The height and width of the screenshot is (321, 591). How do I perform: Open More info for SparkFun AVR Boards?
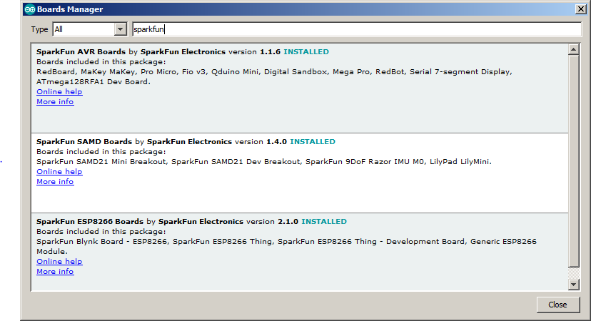(55, 102)
